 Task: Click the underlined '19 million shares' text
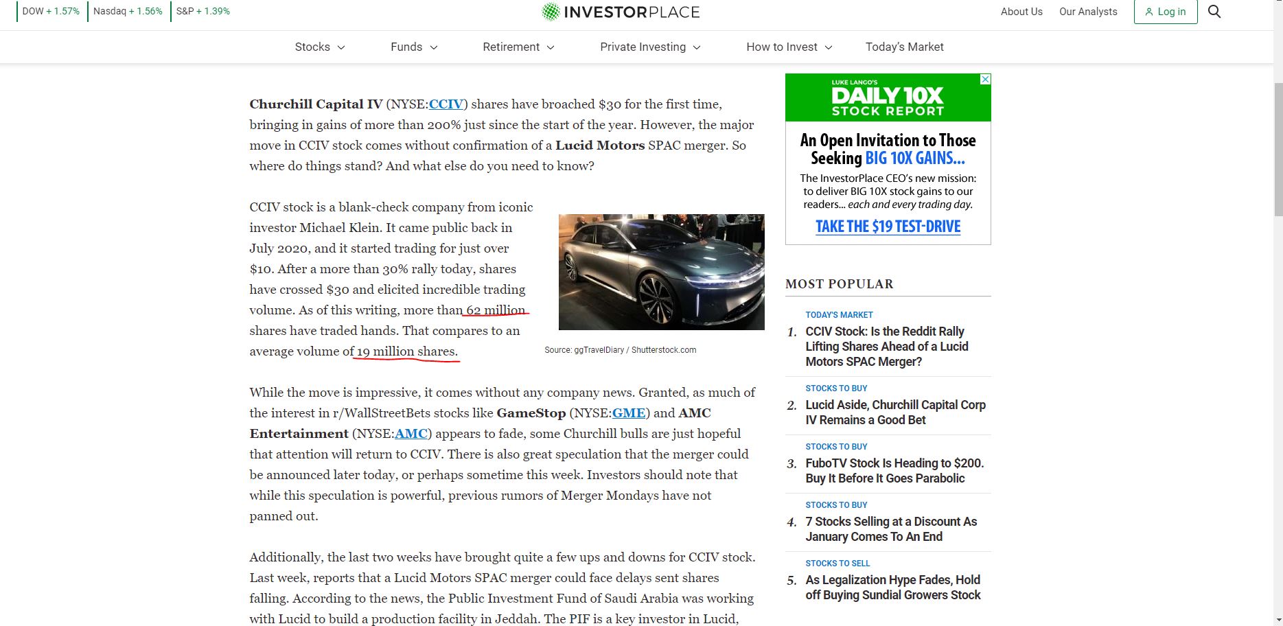(x=406, y=351)
